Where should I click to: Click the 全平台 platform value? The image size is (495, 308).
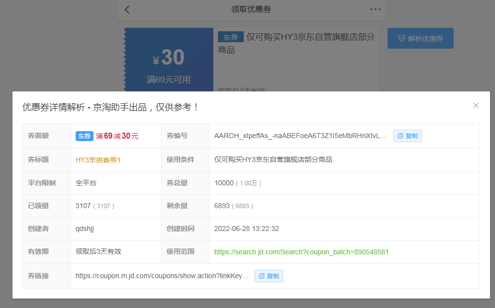tap(86, 183)
